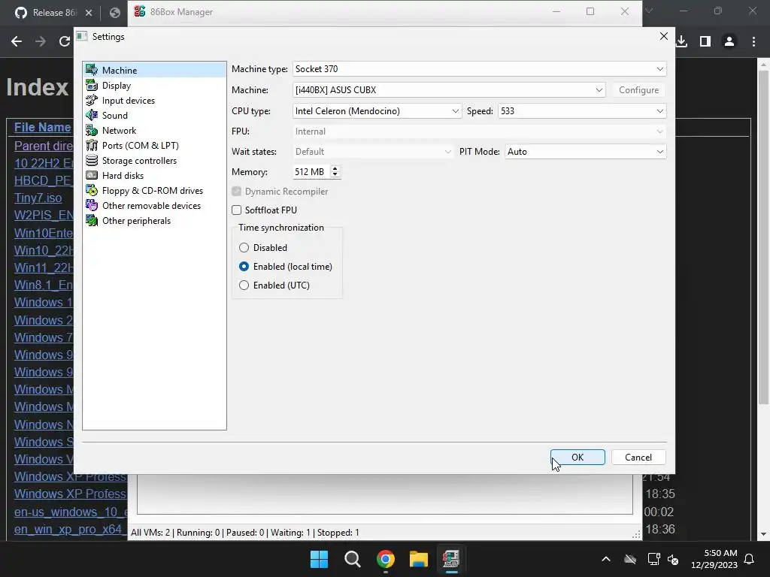Viewport: 770px width, 577px height.
Task: Select Enabled (UTC) radio option
Action: pyautogui.click(x=244, y=285)
